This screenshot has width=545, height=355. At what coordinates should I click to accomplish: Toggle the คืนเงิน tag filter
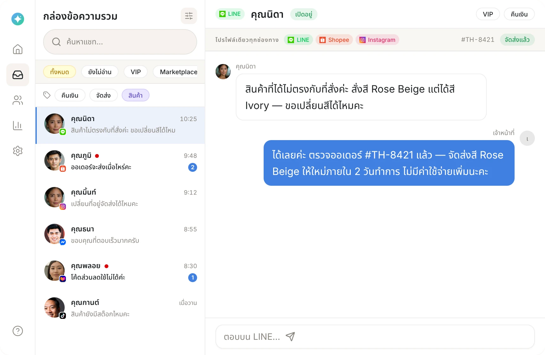pyautogui.click(x=70, y=95)
